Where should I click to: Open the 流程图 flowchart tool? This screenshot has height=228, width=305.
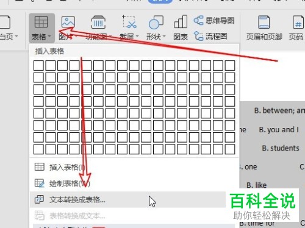210,36
